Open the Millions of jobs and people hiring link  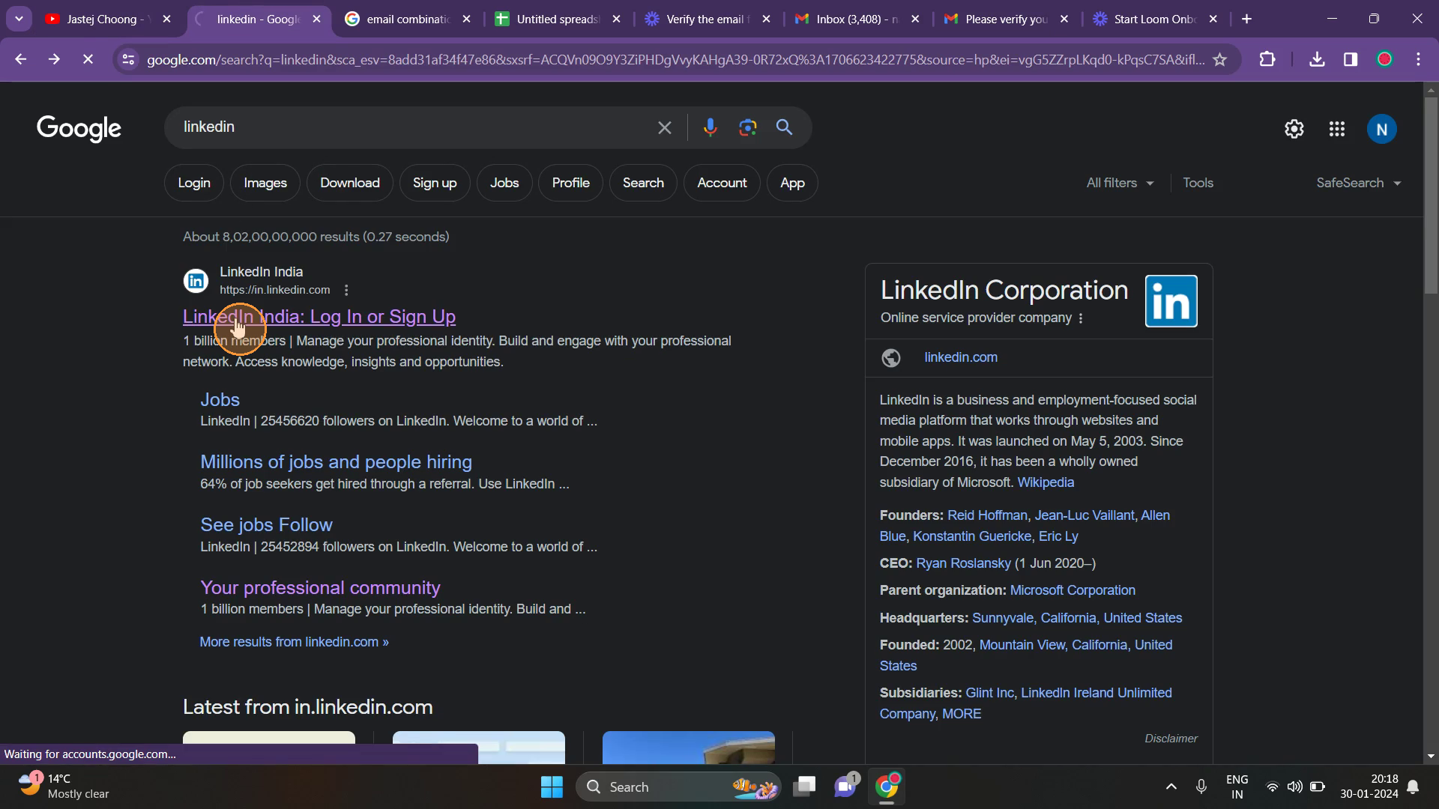click(336, 461)
